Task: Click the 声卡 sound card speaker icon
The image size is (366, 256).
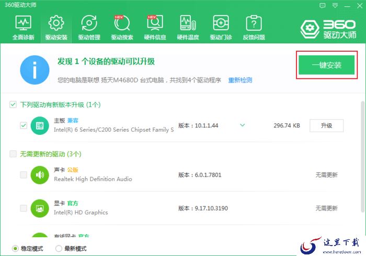Action: [x=40, y=175]
